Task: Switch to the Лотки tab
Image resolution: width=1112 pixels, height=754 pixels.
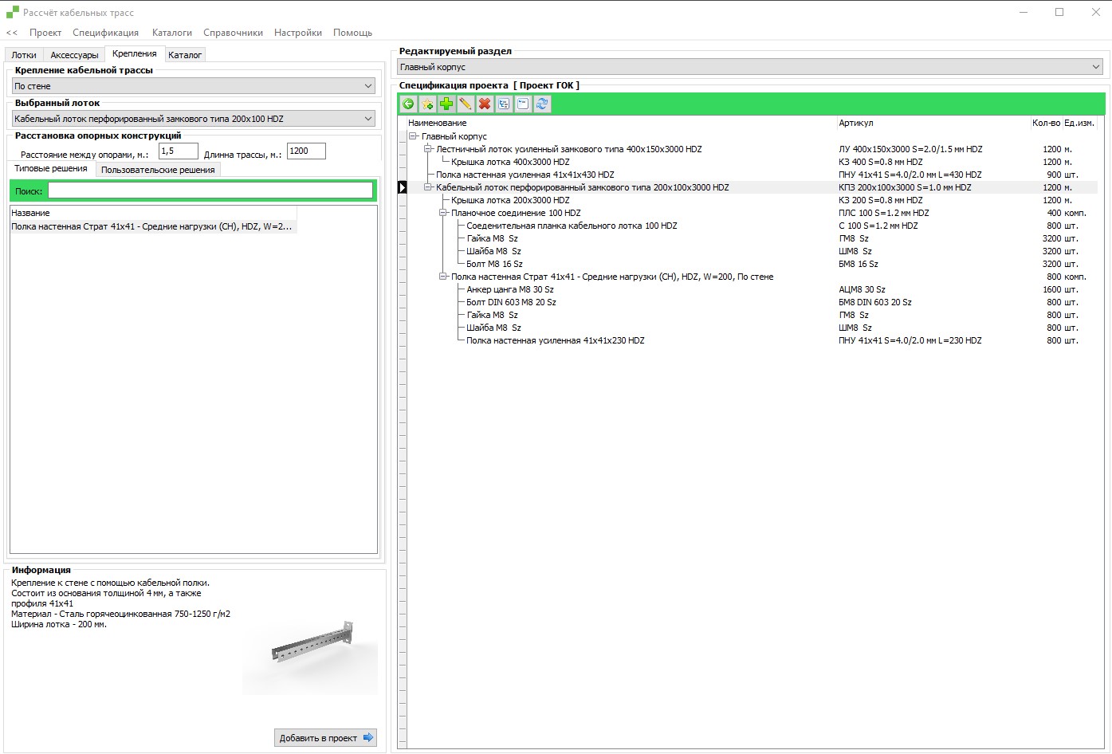Action: [24, 55]
